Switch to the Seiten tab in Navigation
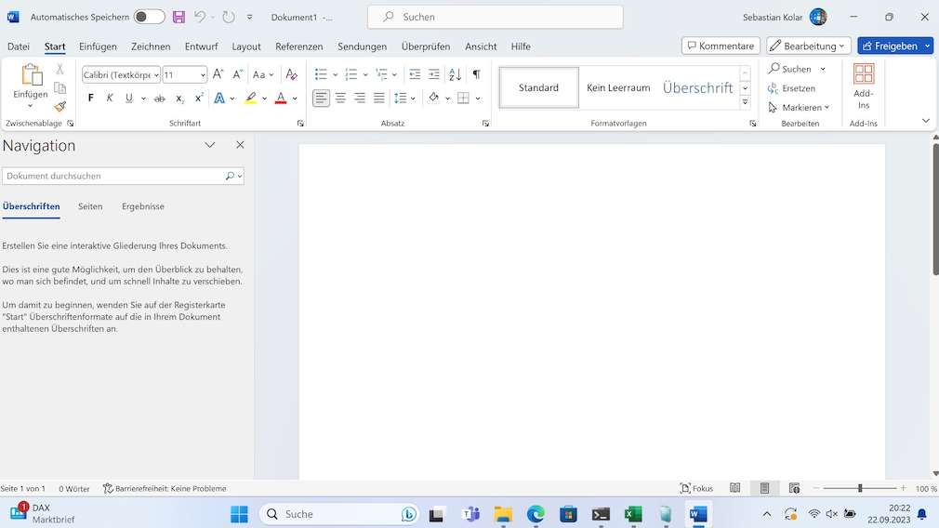939x528 pixels. tap(90, 206)
